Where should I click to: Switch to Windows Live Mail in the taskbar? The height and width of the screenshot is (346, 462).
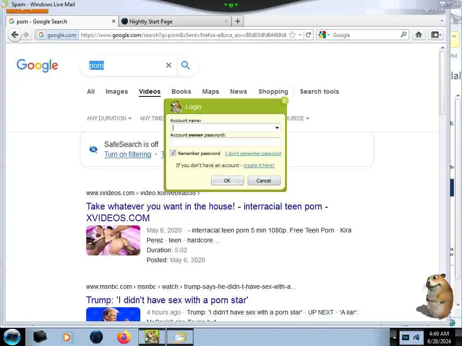[x=180, y=337]
